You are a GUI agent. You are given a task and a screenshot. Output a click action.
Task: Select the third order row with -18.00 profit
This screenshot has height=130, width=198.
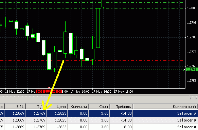[99, 127]
